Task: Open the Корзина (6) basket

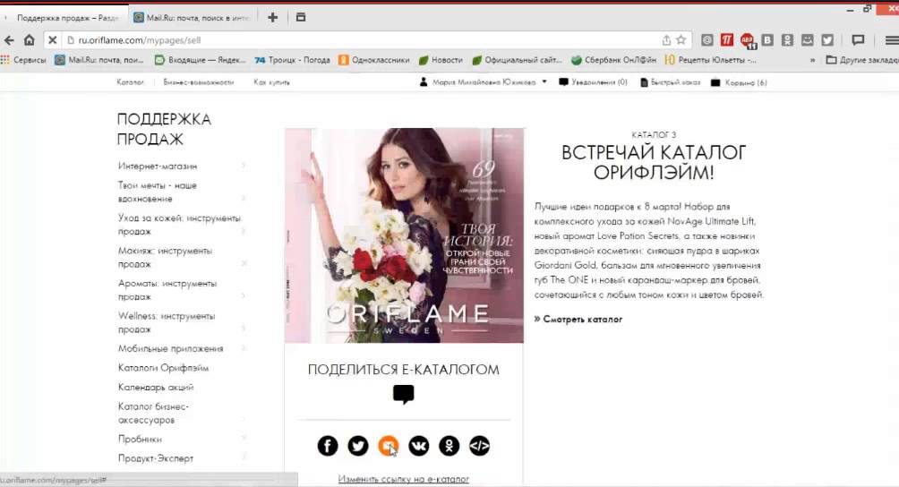Action: 739,82
